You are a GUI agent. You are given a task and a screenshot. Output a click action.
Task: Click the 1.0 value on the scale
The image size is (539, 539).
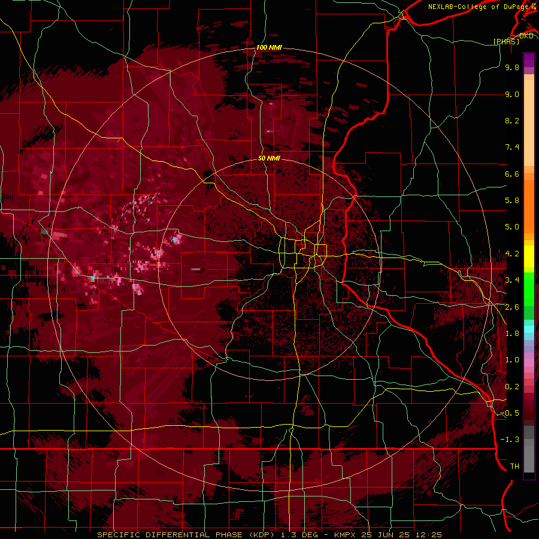pyautogui.click(x=512, y=360)
